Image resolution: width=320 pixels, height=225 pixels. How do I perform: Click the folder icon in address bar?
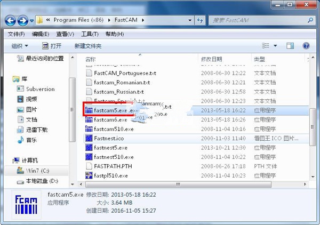pos(40,20)
